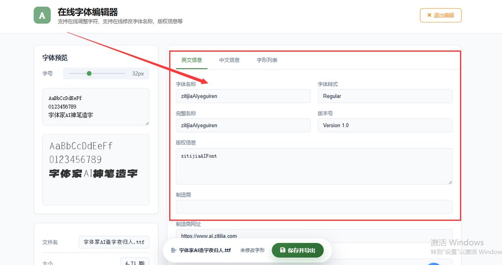Click the 文件名 file name field
Screen dimensions: 502x265
click(x=114, y=242)
